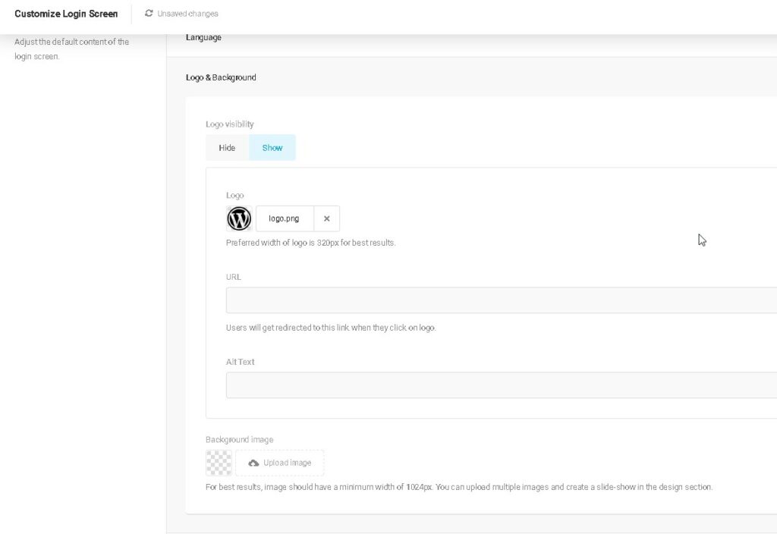Click the Unsaved changes status text

187,14
